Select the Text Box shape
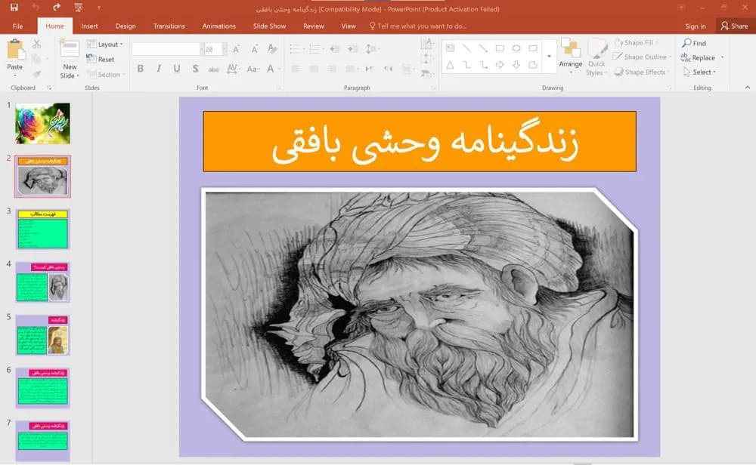The image size is (756, 465). 451,48
